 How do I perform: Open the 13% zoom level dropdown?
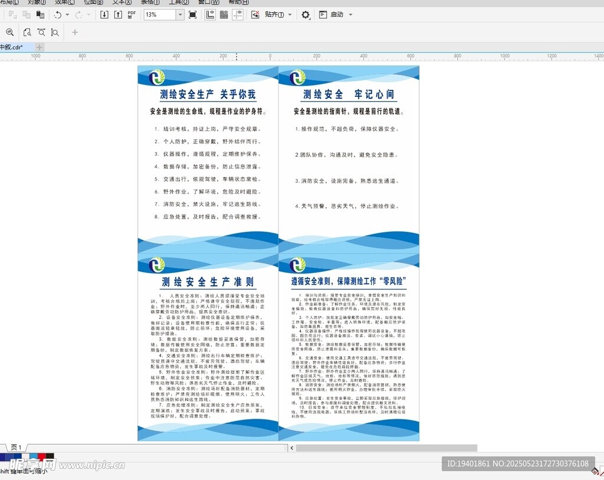[x=180, y=15]
